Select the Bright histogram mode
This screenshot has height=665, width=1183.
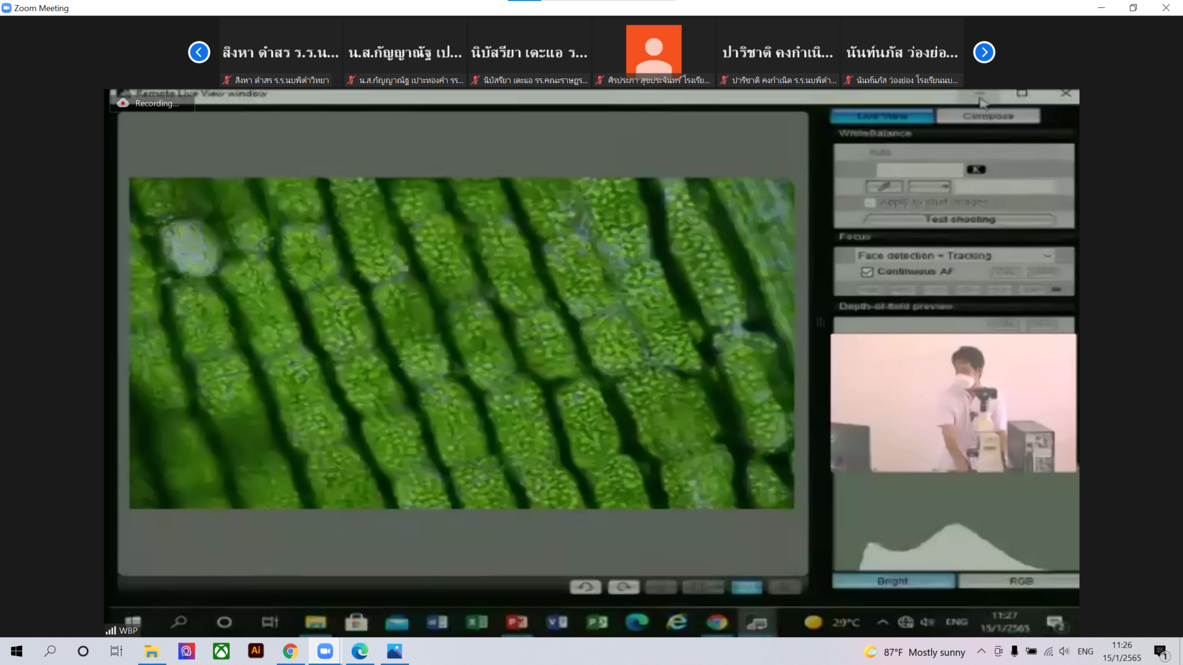click(893, 581)
